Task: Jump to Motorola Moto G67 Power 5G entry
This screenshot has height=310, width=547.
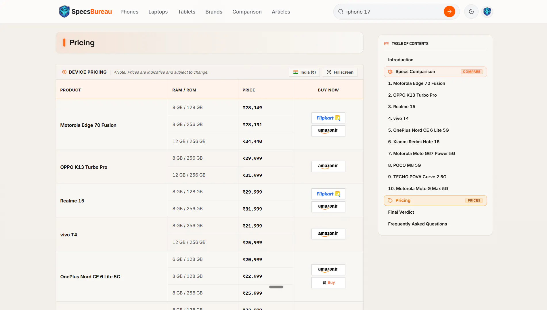Action: [421, 154]
